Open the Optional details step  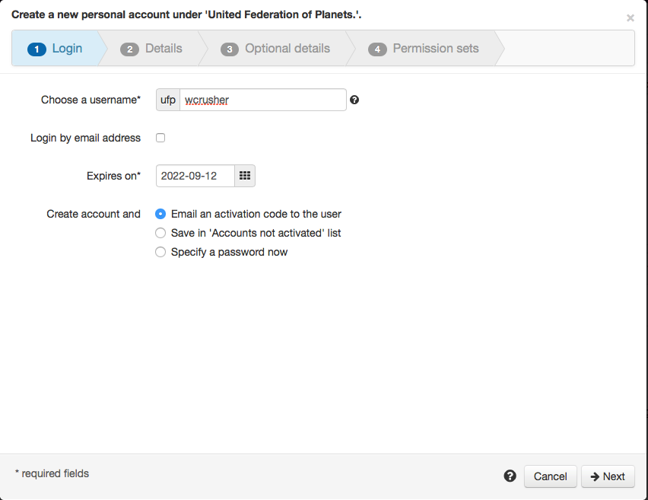click(x=287, y=48)
